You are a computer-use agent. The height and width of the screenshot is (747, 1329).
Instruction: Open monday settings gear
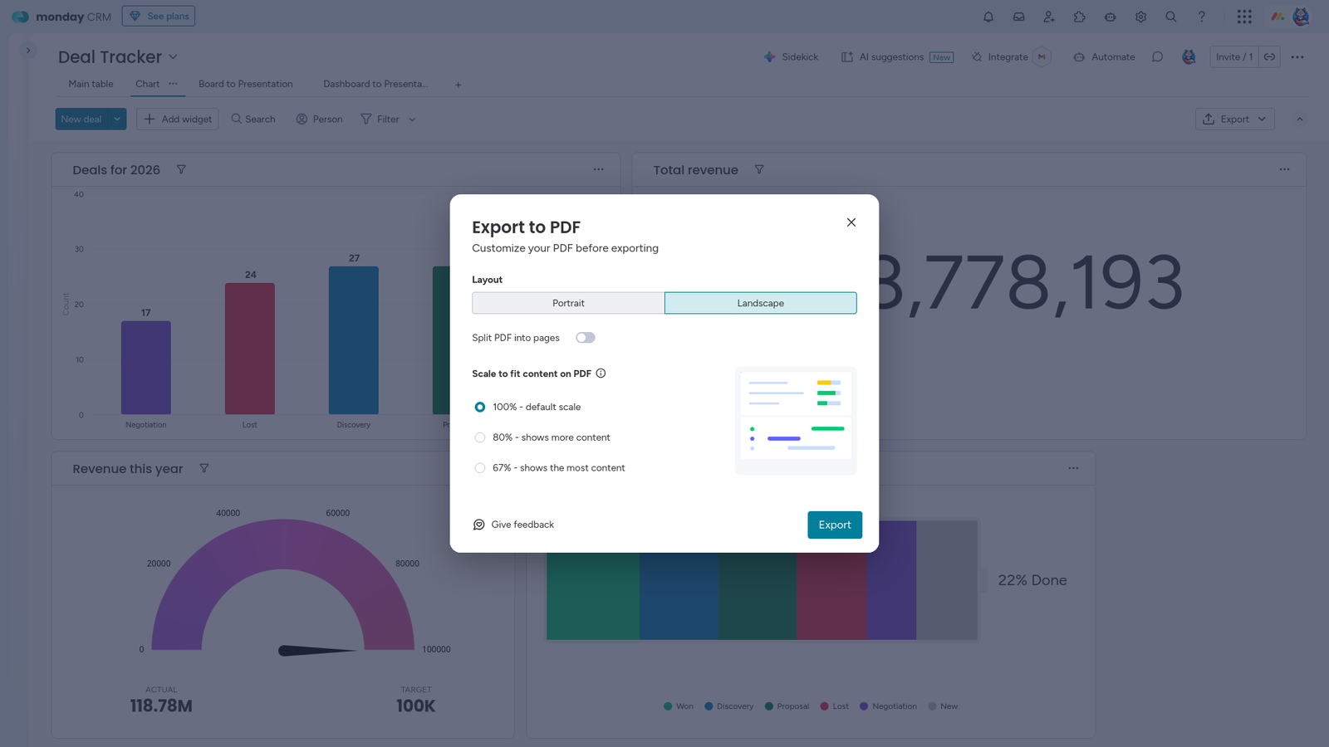pyautogui.click(x=1140, y=16)
